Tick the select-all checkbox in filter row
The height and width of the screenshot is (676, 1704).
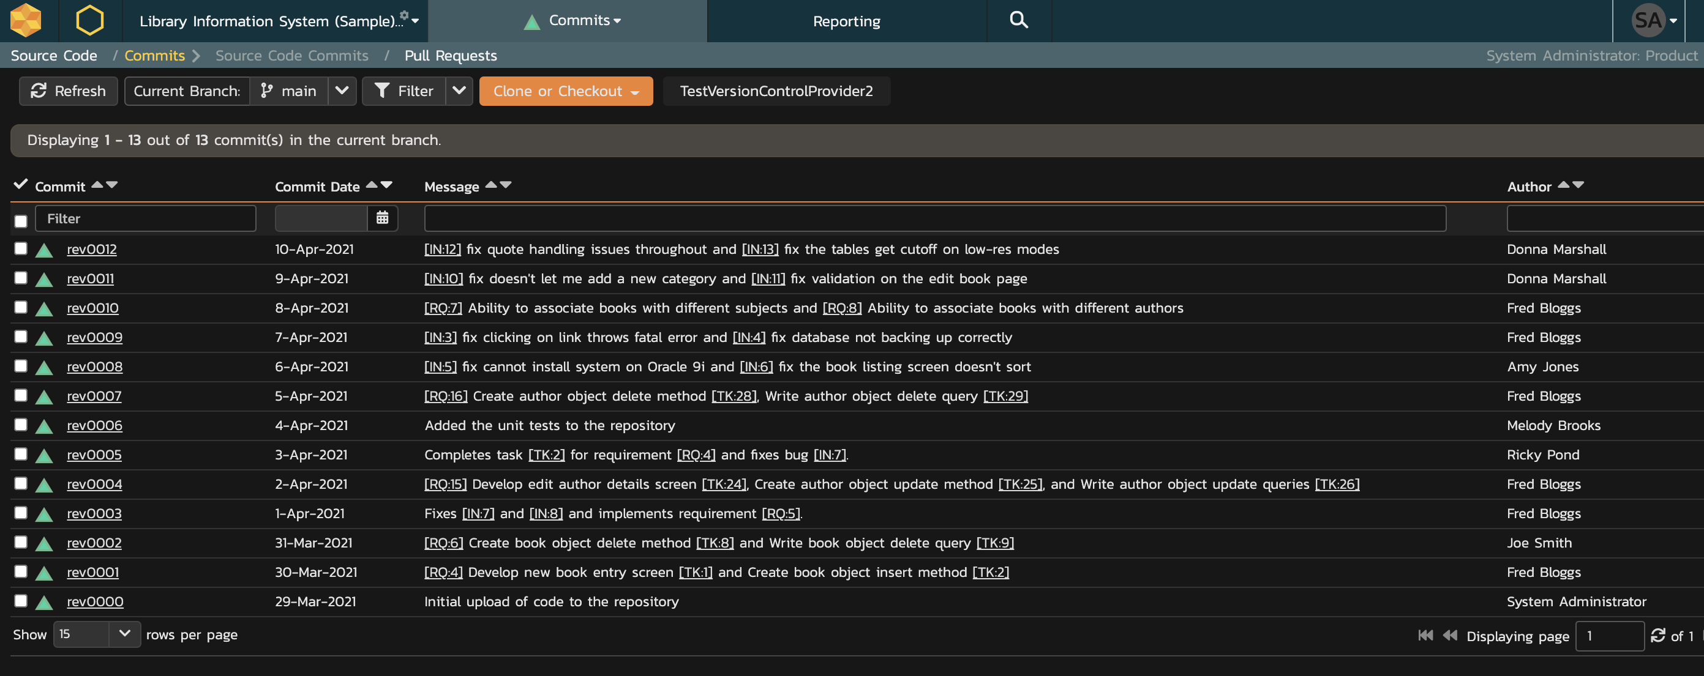pyautogui.click(x=21, y=221)
